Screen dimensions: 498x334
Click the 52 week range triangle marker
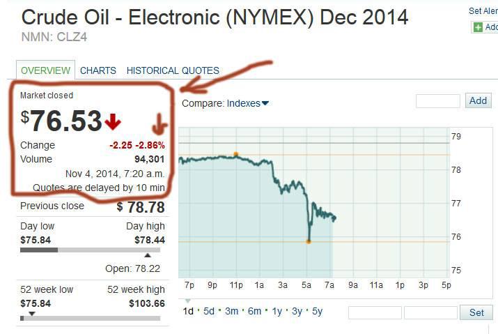click(x=31, y=313)
